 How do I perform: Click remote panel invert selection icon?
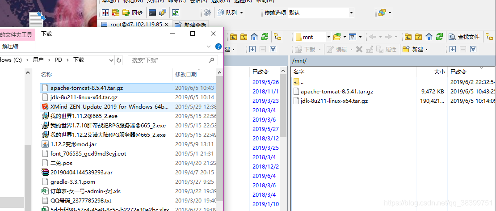[473, 49]
